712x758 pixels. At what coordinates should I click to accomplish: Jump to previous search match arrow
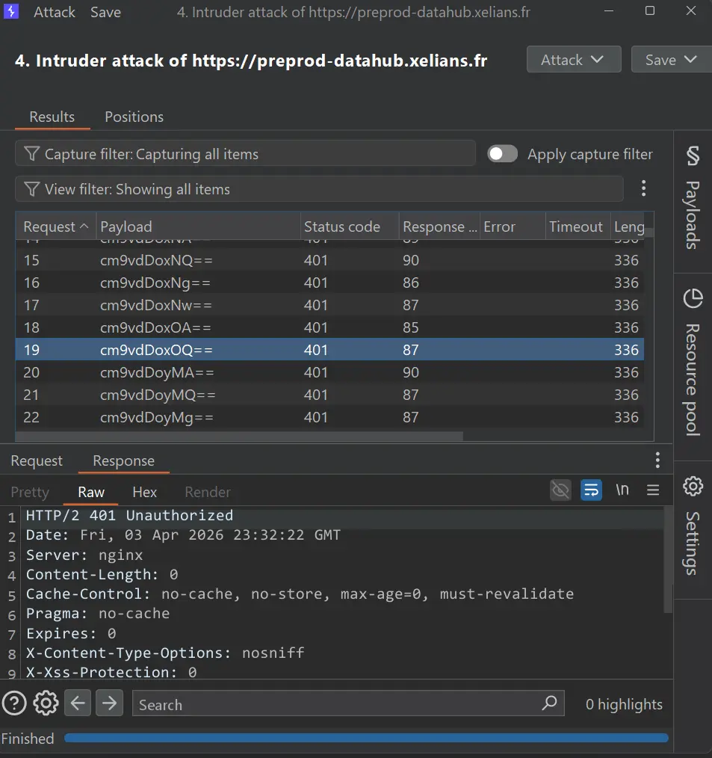(78, 703)
